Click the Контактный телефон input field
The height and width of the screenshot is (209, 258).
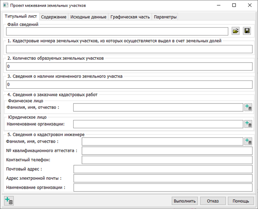tap(167, 160)
